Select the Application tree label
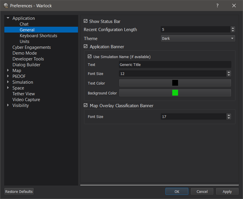This screenshot has height=199, width=243. point(23,18)
